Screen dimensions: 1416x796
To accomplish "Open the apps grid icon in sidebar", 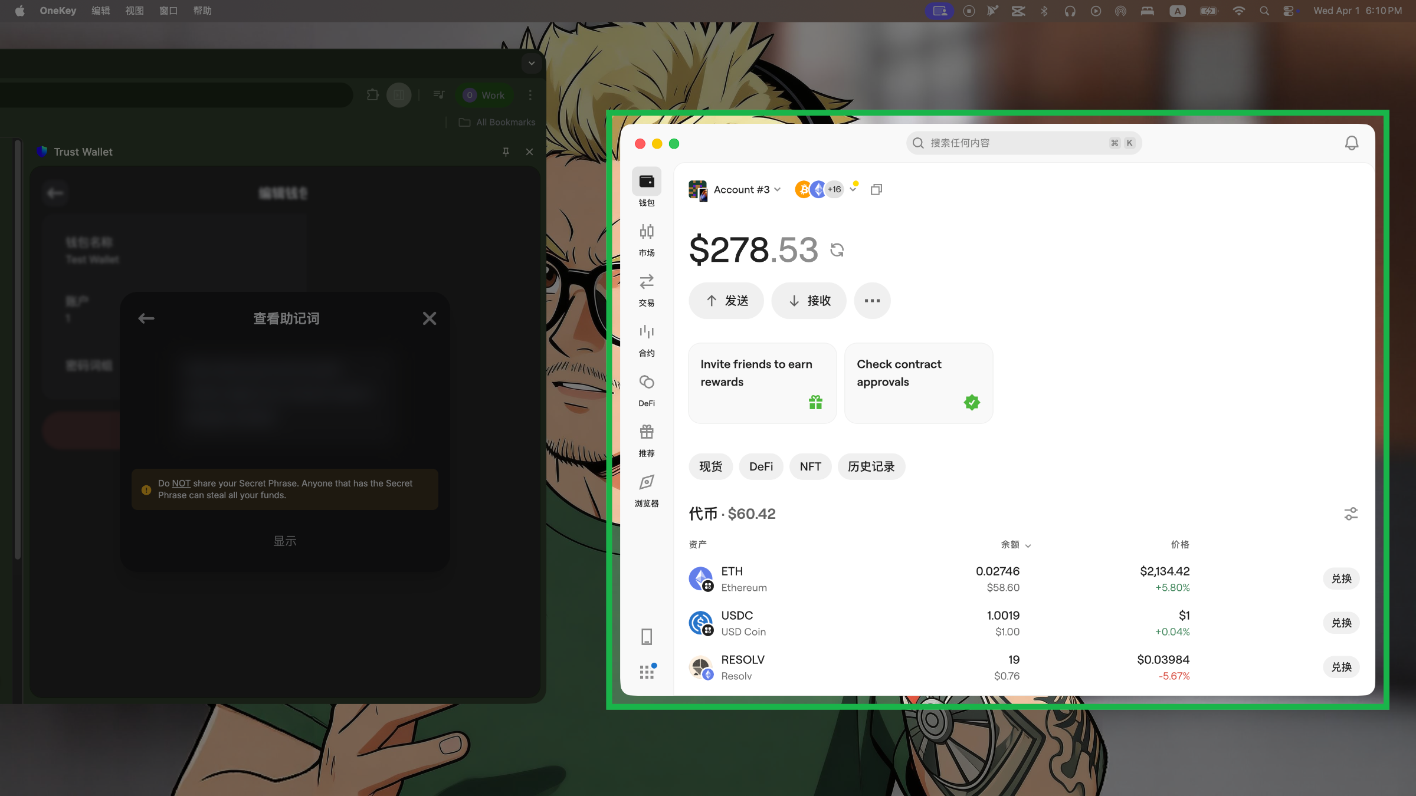I will [647, 672].
